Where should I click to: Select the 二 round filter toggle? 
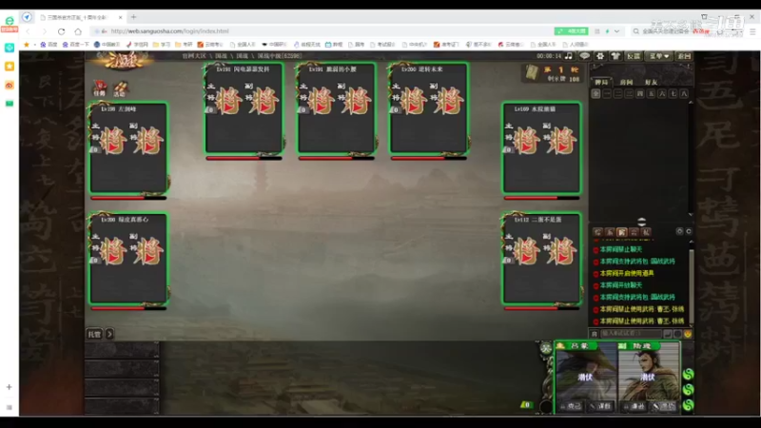[x=618, y=93]
